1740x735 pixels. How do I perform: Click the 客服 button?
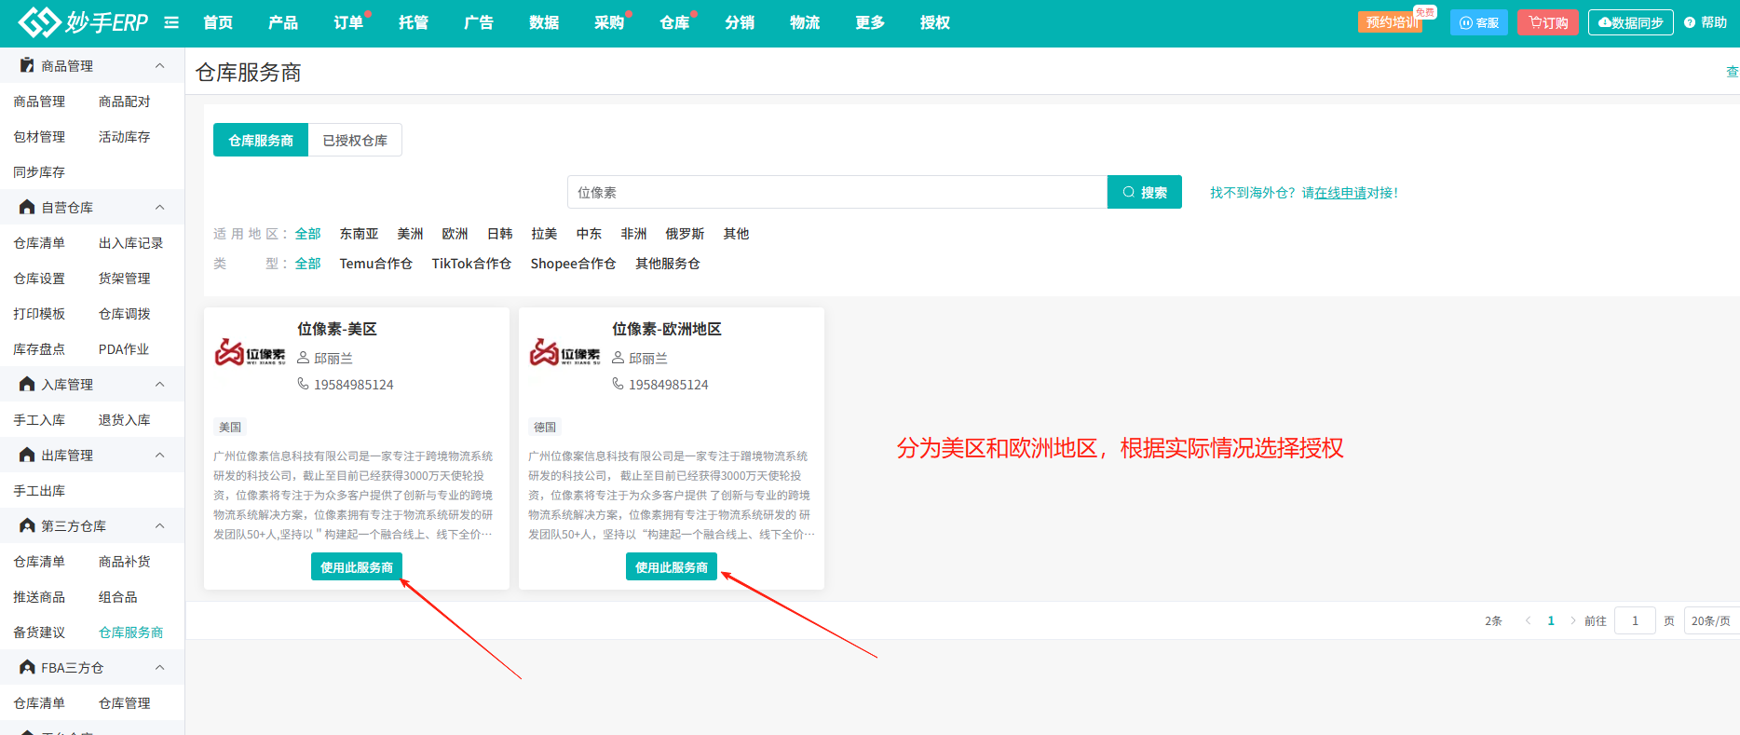pos(1479,22)
